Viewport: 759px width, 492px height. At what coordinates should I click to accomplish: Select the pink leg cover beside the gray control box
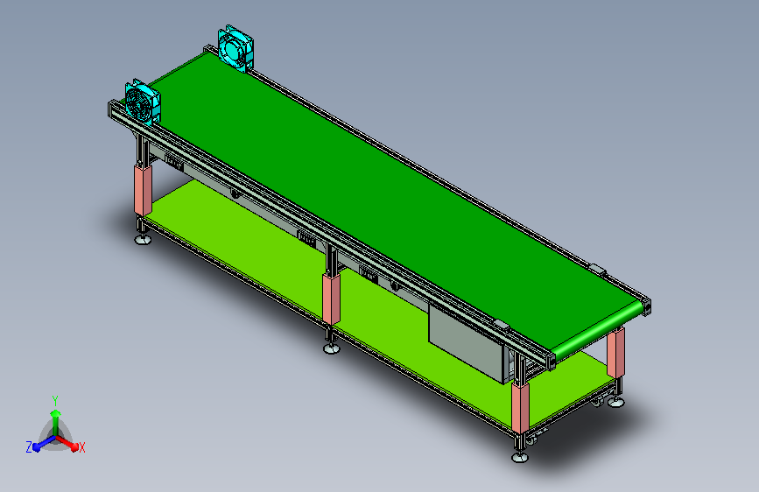click(x=520, y=408)
